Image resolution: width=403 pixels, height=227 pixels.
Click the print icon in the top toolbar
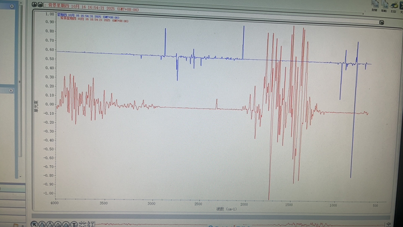(393, 5)
